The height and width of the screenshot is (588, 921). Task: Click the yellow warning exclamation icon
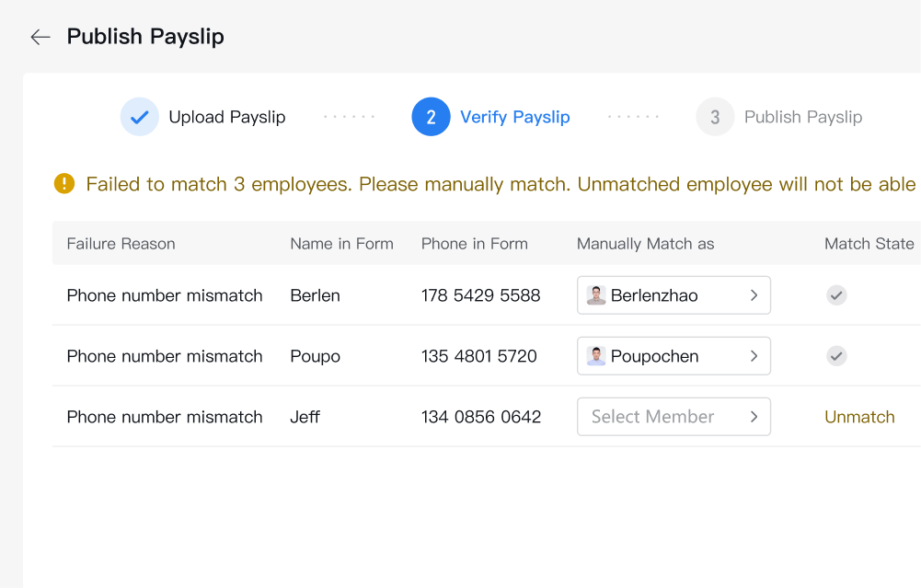point(64,184)
